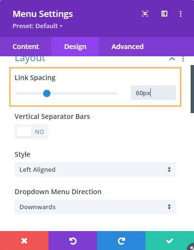Save changes with the green checkmark
The image size is (194, 250).
170,241
